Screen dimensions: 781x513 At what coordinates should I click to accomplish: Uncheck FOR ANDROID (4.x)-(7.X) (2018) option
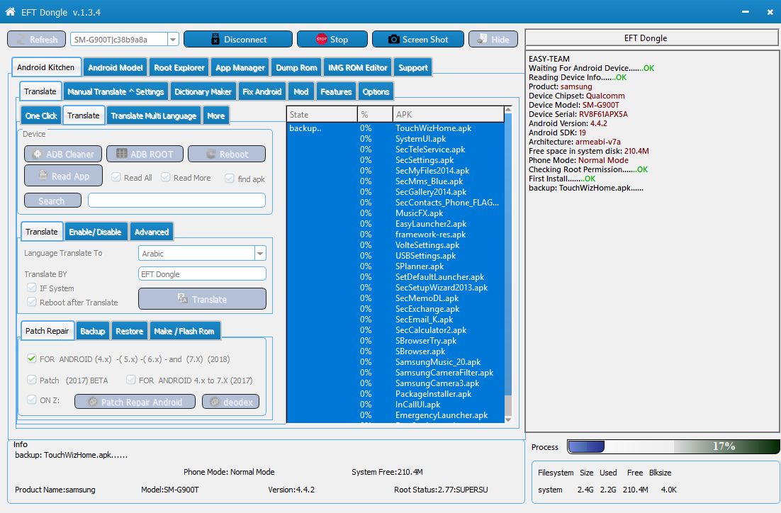pyautogui.click(x=32, y=359)
